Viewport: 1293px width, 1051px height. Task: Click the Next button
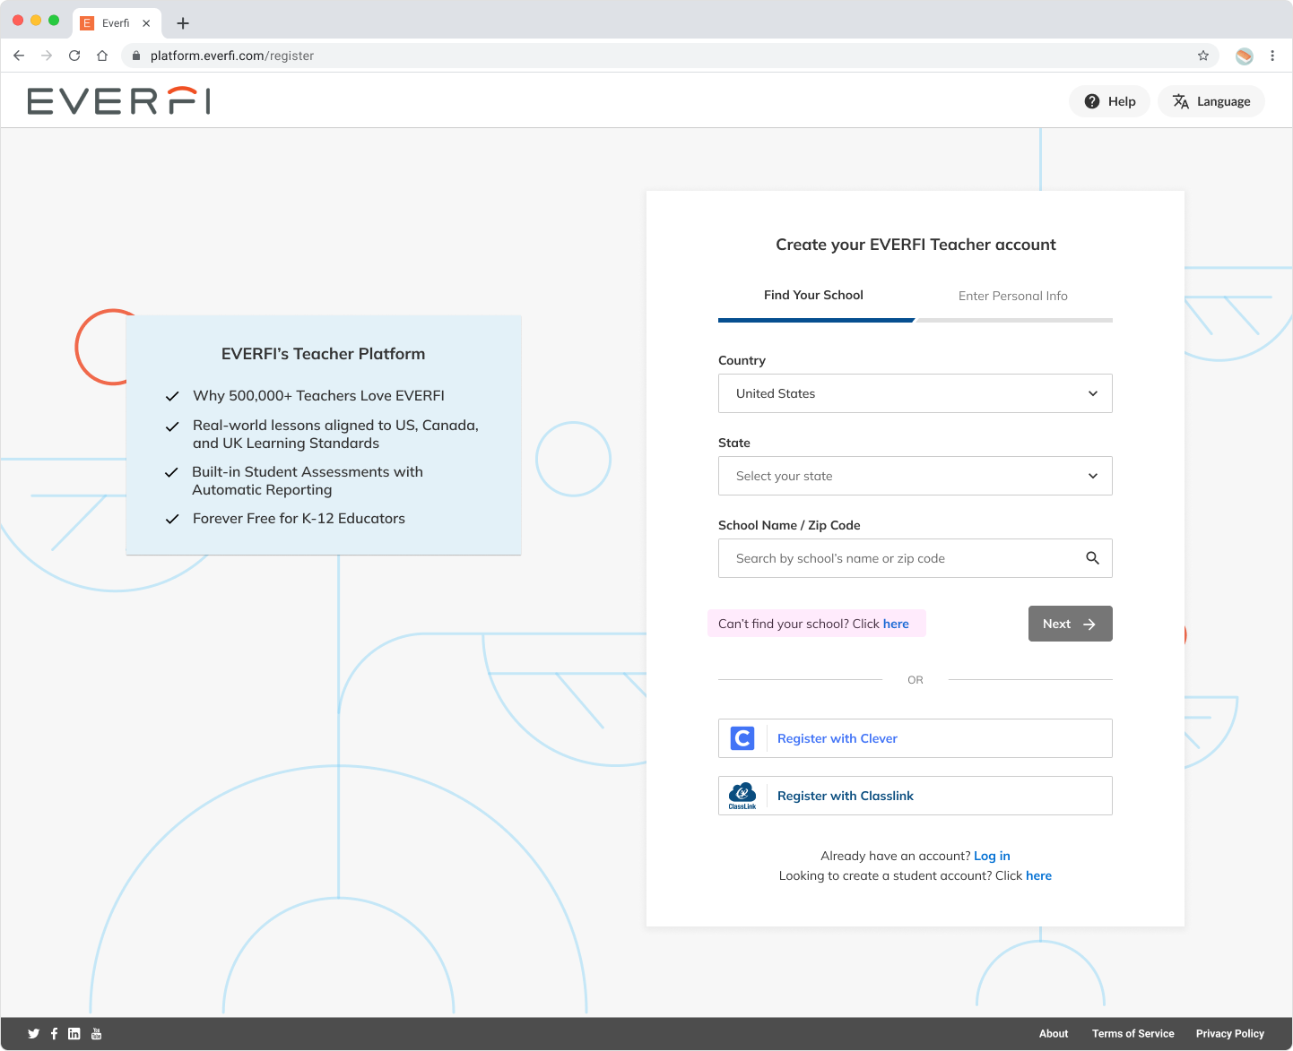click(x=1071, y=624)
